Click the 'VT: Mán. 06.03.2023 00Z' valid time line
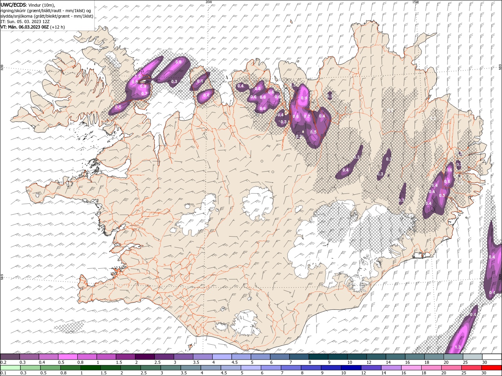 click(25, 27)
